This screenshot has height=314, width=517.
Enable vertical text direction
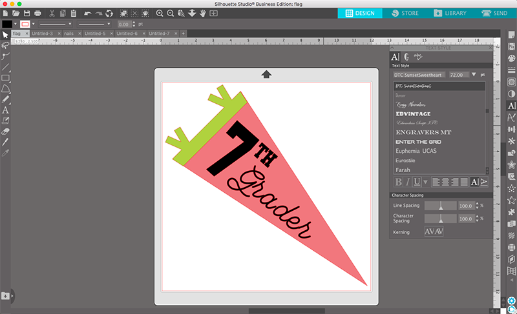483,182
